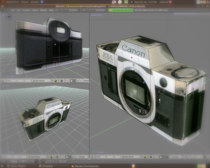This screenshot has width=210, height=168.
Task: Toggle translate manipulator triangle in bottom-left viewport
Action: (70, 157)
